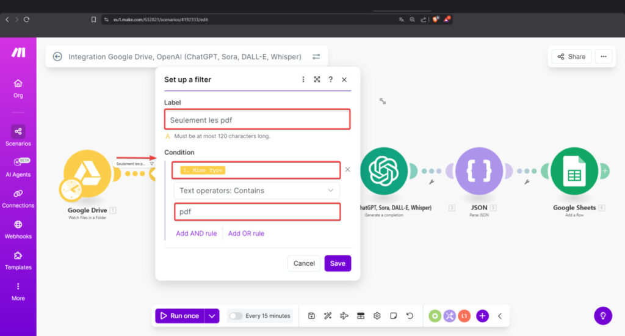
Task: Open the Templates section
Action: tap(18, 261)
